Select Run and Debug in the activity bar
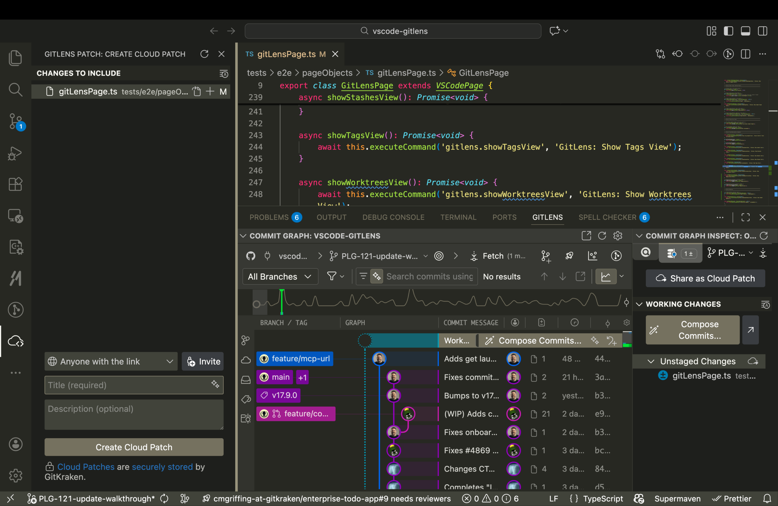The image size is (778, 506). tap(15, 153)
